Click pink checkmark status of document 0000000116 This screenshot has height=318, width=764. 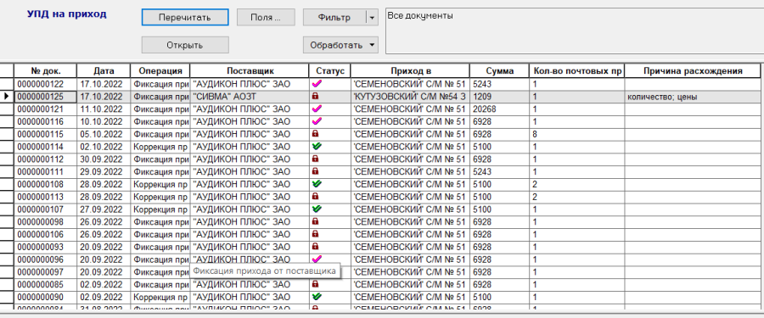(317, 121)
